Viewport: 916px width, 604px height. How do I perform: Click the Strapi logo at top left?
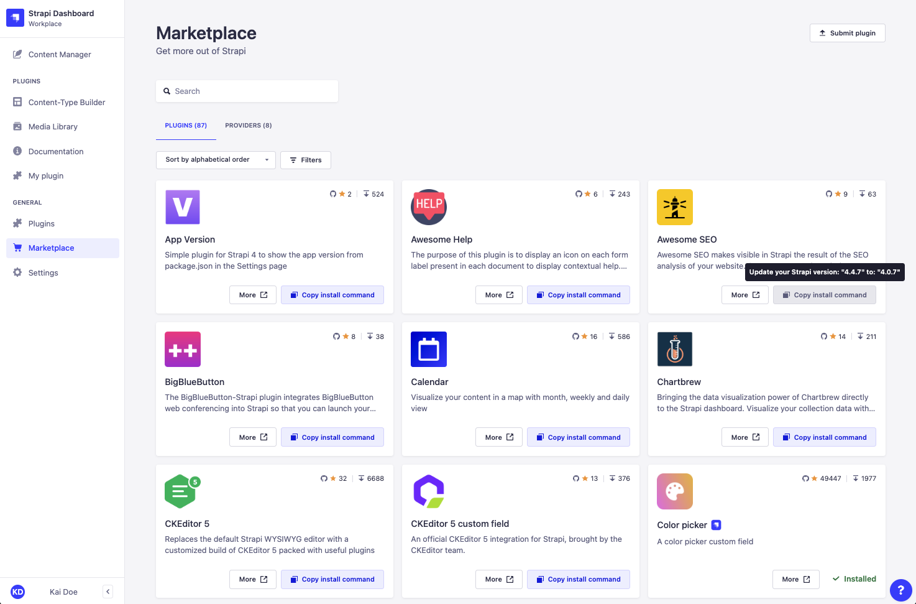click(x=15, y=17)
